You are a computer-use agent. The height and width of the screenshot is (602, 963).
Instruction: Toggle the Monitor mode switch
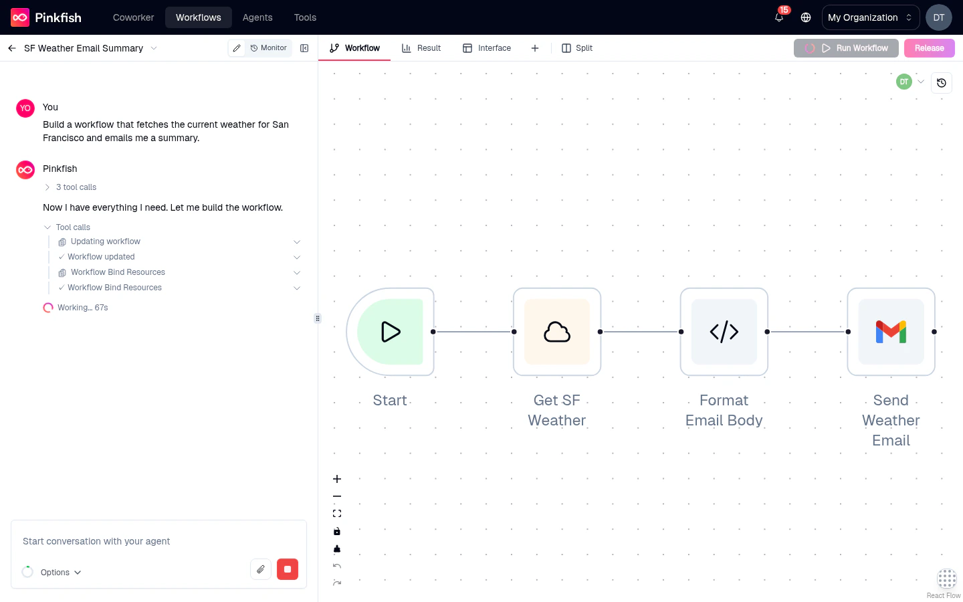click(268, 47)
